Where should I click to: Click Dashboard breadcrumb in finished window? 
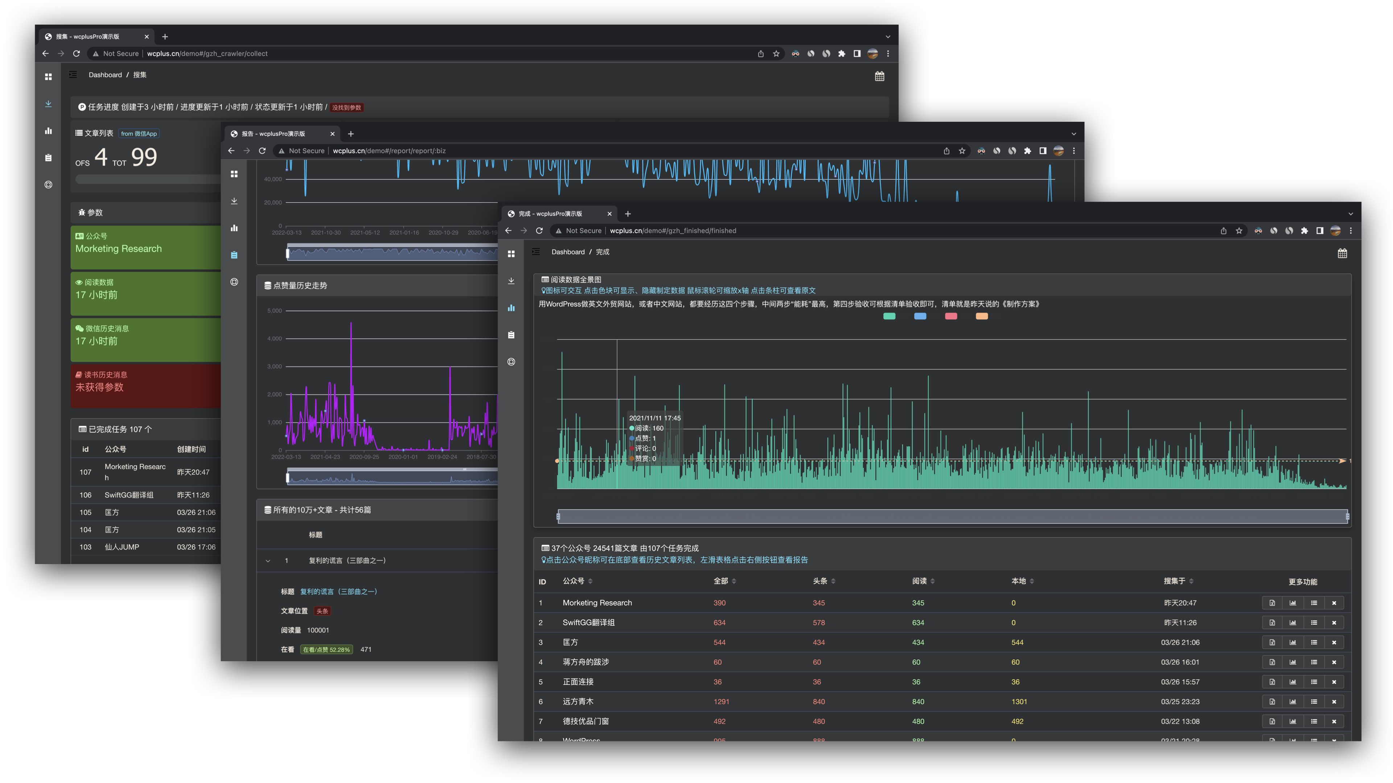click(x=568, y=252)
